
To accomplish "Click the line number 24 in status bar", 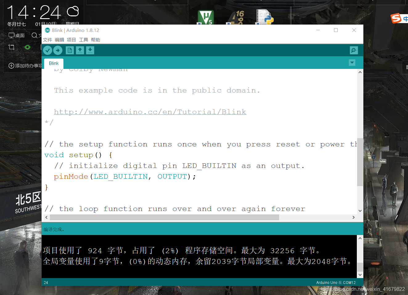I will pyautogui.click(x=46, y=282).
